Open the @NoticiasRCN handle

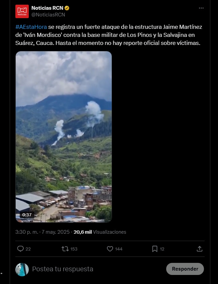48,15
